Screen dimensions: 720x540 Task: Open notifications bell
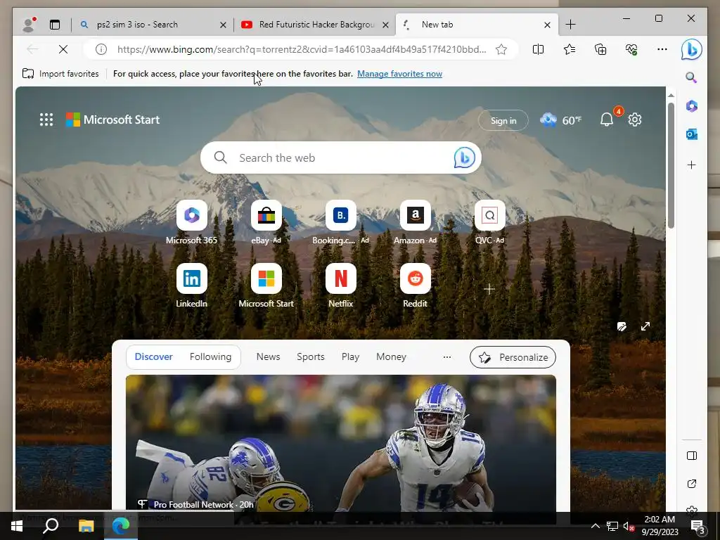[x=607, y=120]
